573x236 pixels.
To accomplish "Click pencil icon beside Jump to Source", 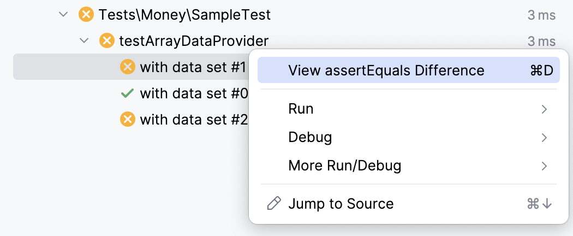I will [x=274, y=204].
